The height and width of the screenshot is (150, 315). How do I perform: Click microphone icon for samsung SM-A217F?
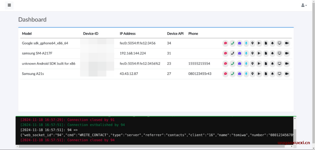point(246,53)
